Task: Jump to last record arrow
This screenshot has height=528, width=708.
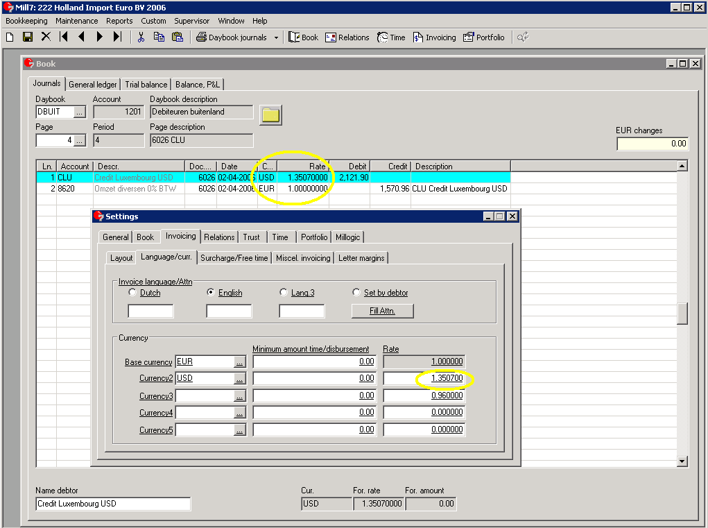Action: (117, 37)
